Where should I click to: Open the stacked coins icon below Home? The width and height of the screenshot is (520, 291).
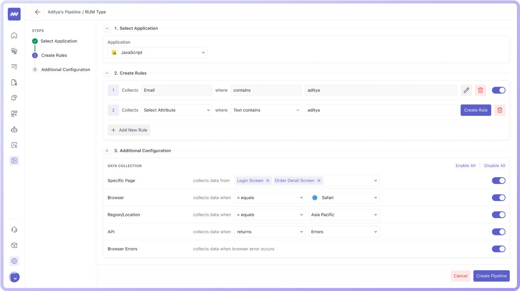(14, 51)
